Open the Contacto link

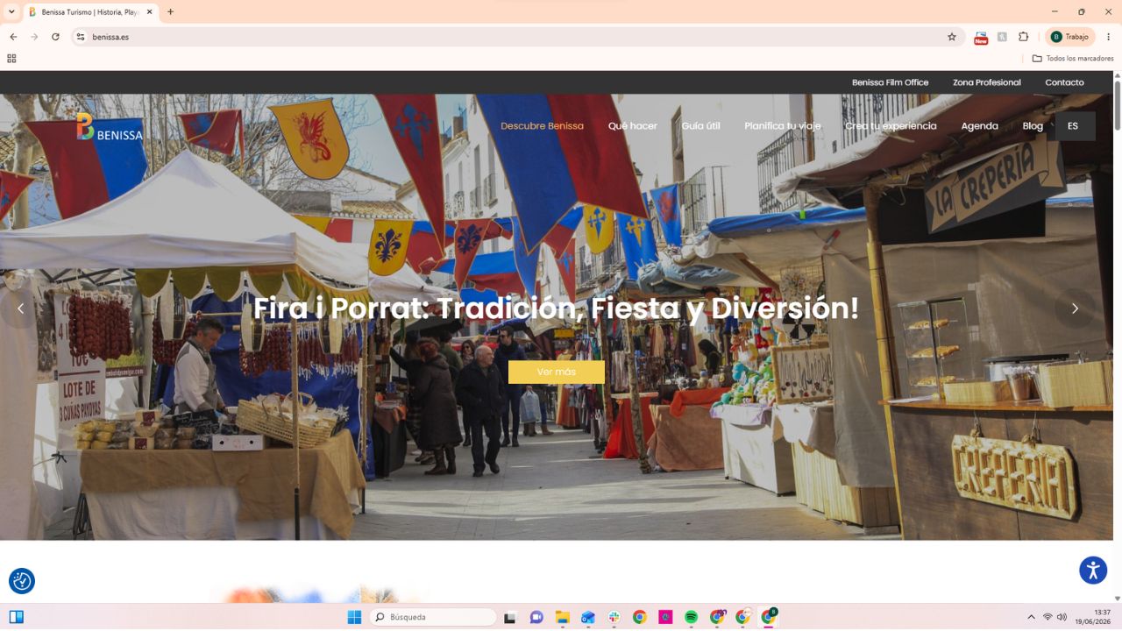(1064, 82)
